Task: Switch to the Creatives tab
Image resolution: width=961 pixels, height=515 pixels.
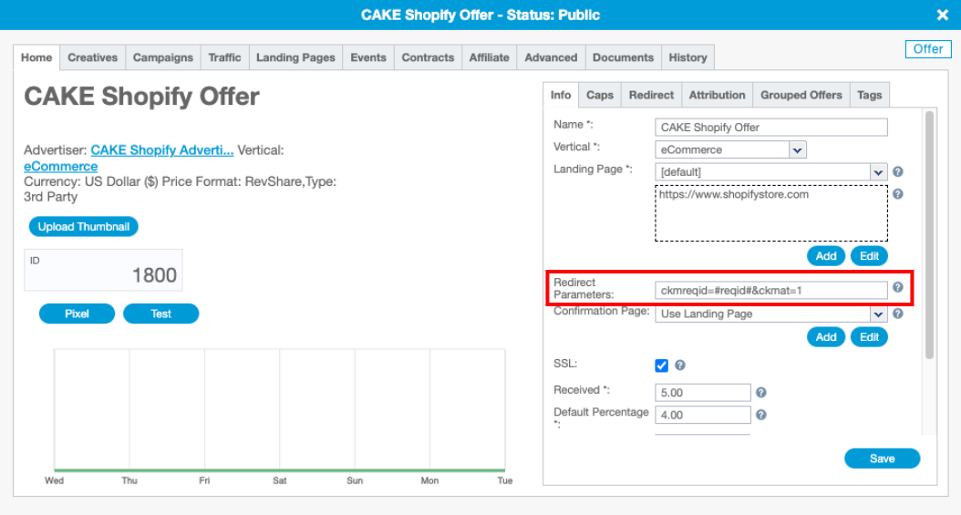Action: (x=93, y=57)
